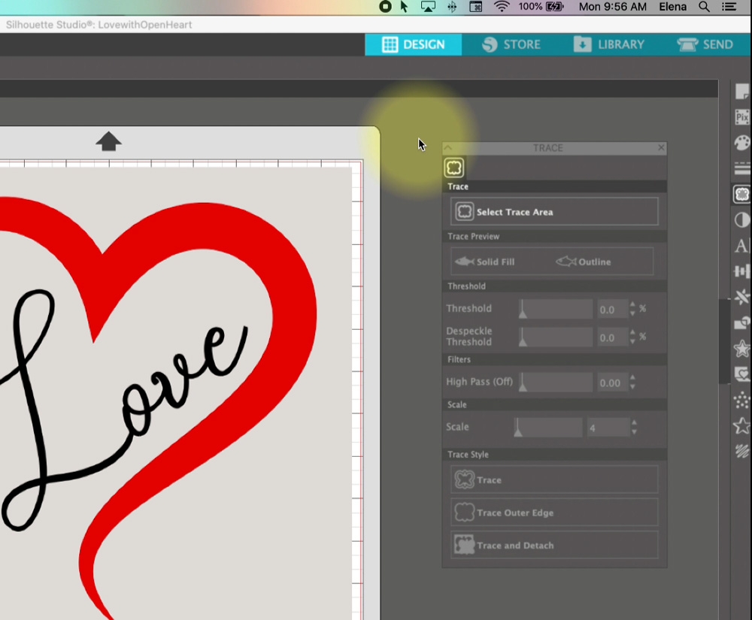Decrease Threshold value with down arrow
The height and width of the screenshot is (620, 752).
[x=632, y=313]
